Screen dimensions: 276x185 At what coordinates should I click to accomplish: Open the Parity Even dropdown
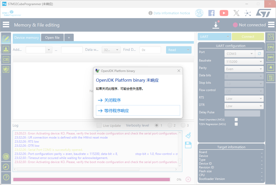[244, 69]
